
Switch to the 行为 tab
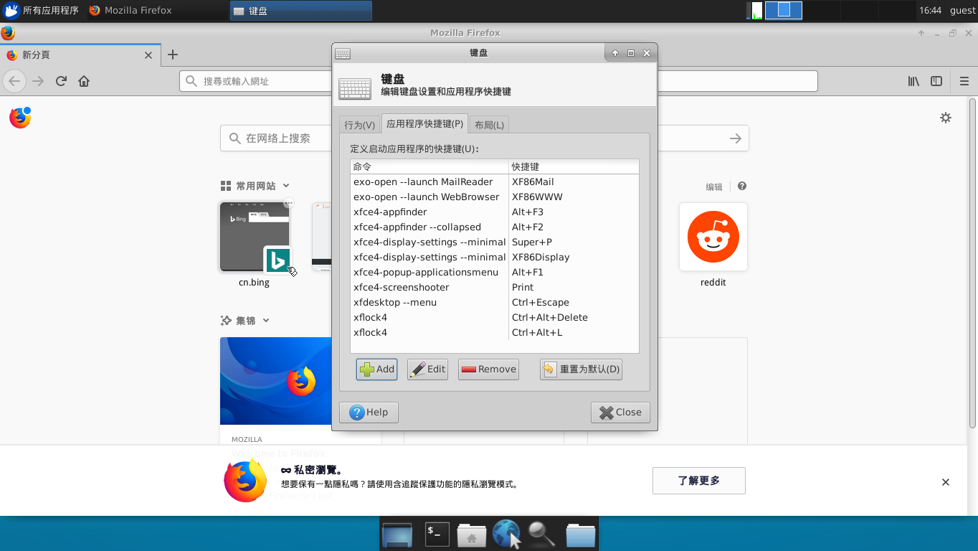click(360, 123)
